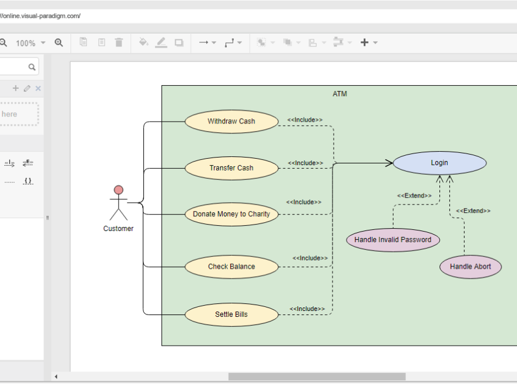Click the Constraint shape in the palette
Screen dimensions: 517x388
28,181
